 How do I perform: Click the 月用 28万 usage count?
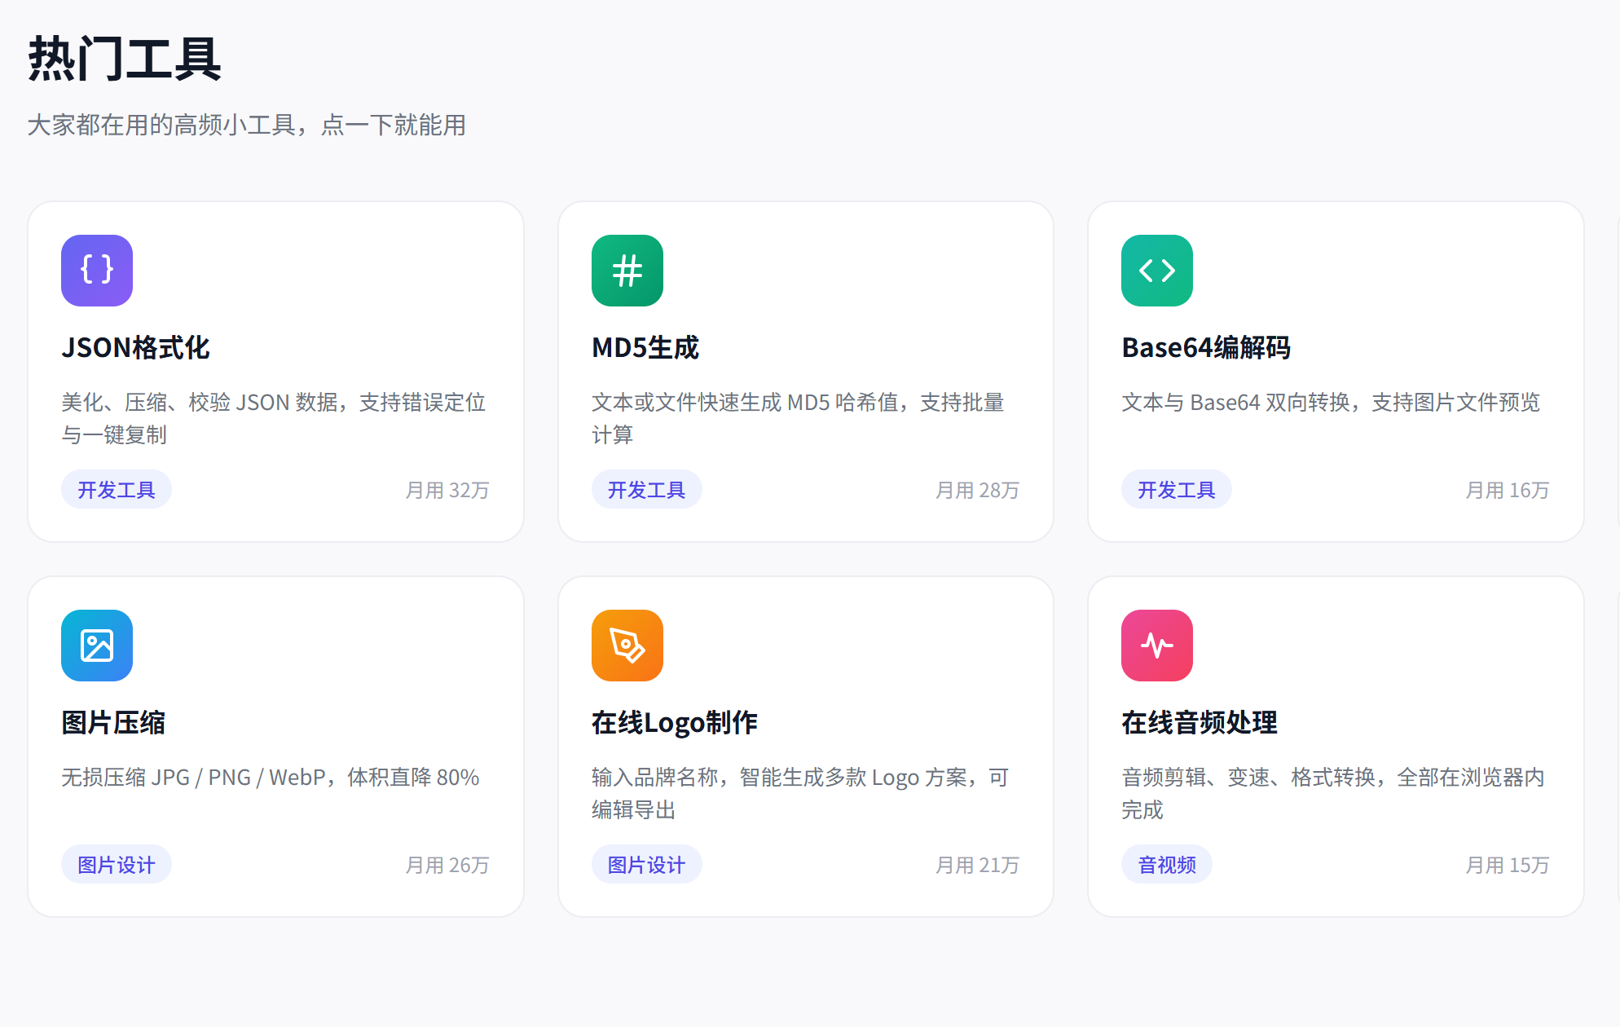[978, 490]
